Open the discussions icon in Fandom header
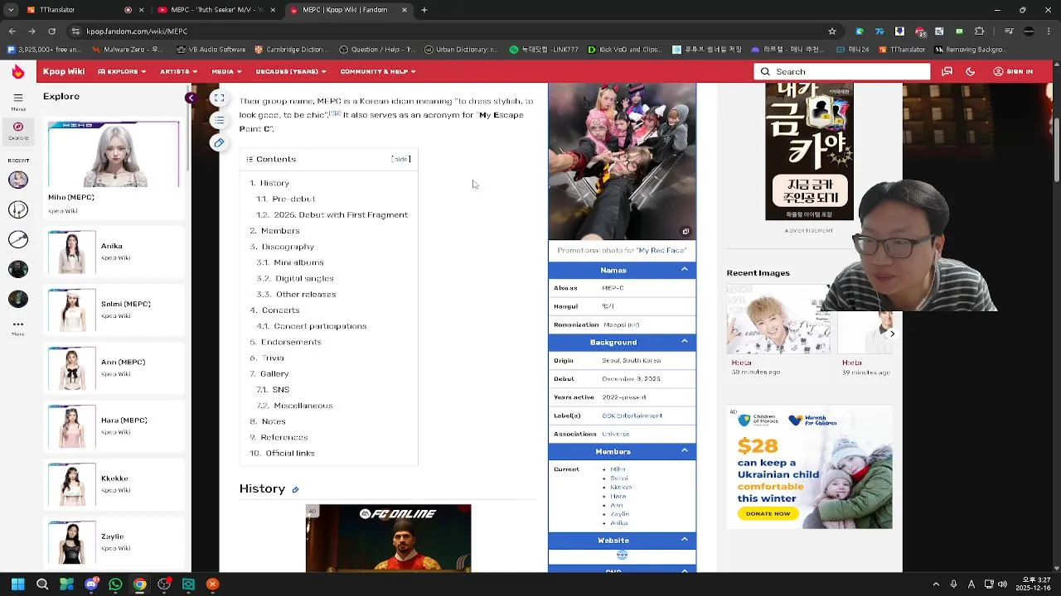The image size is (1061, 596). pyautogui.click(x=947, y=71)
